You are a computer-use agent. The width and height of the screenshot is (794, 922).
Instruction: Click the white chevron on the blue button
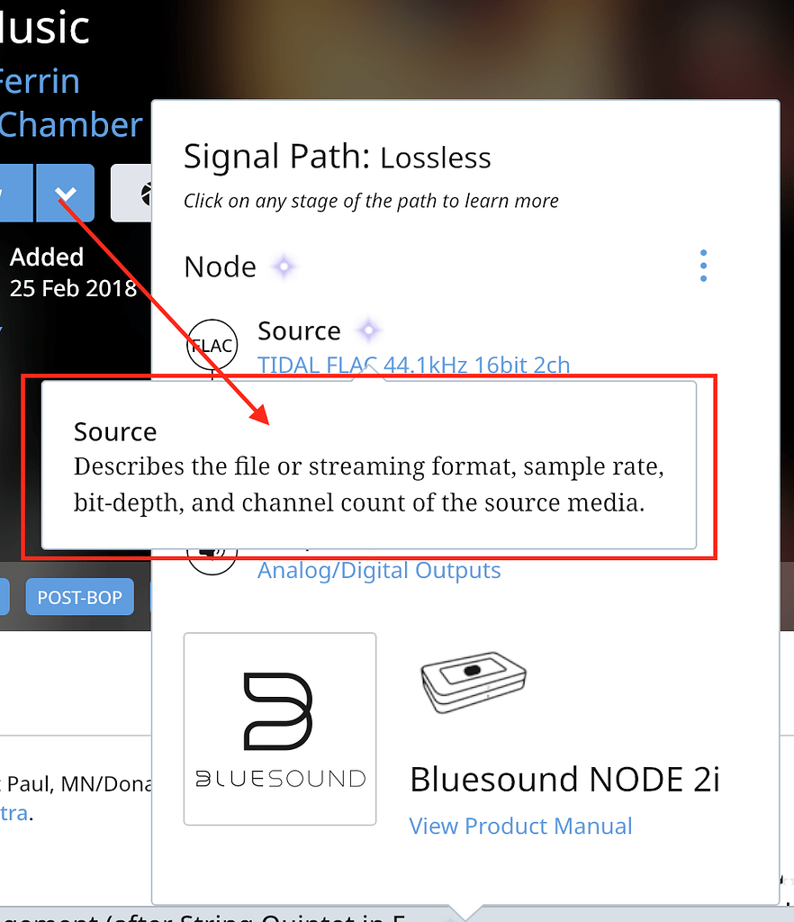(65, 194)
